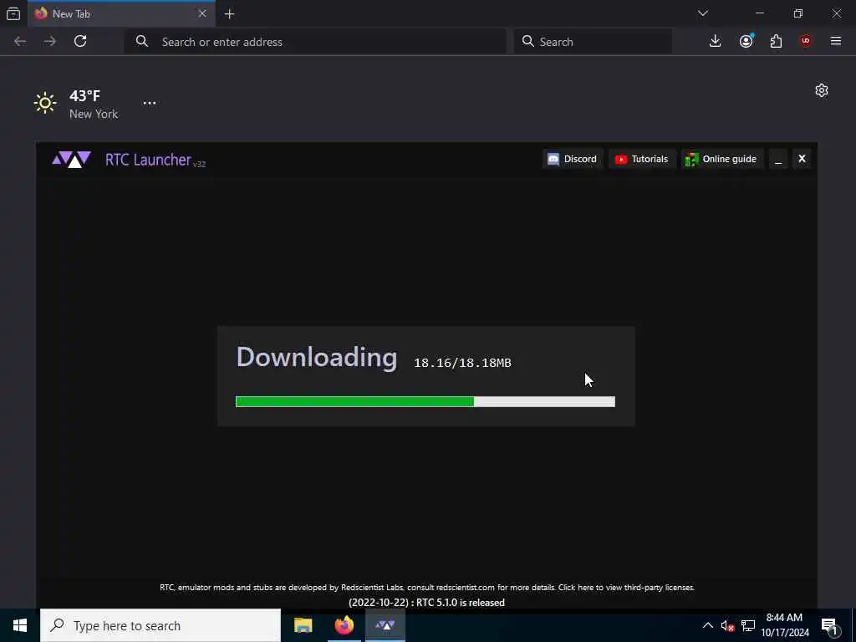Open the Firefox extensions menu

point(776,41)
